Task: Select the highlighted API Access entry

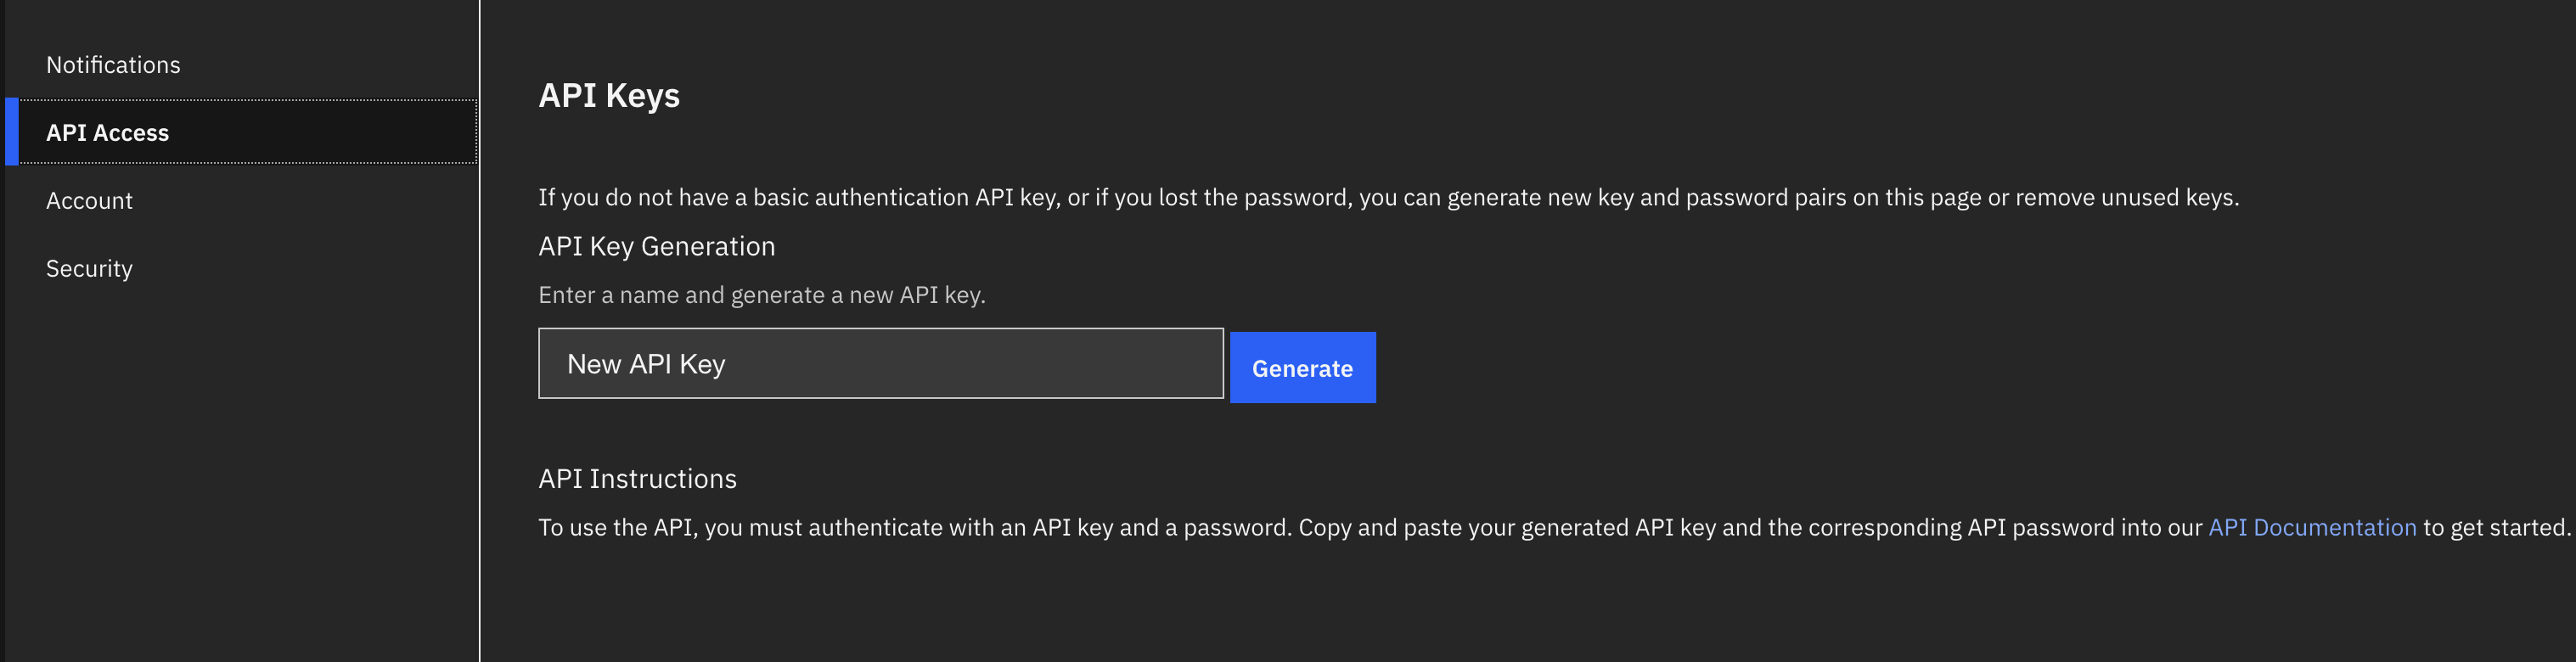Action: tap(108, 132)
